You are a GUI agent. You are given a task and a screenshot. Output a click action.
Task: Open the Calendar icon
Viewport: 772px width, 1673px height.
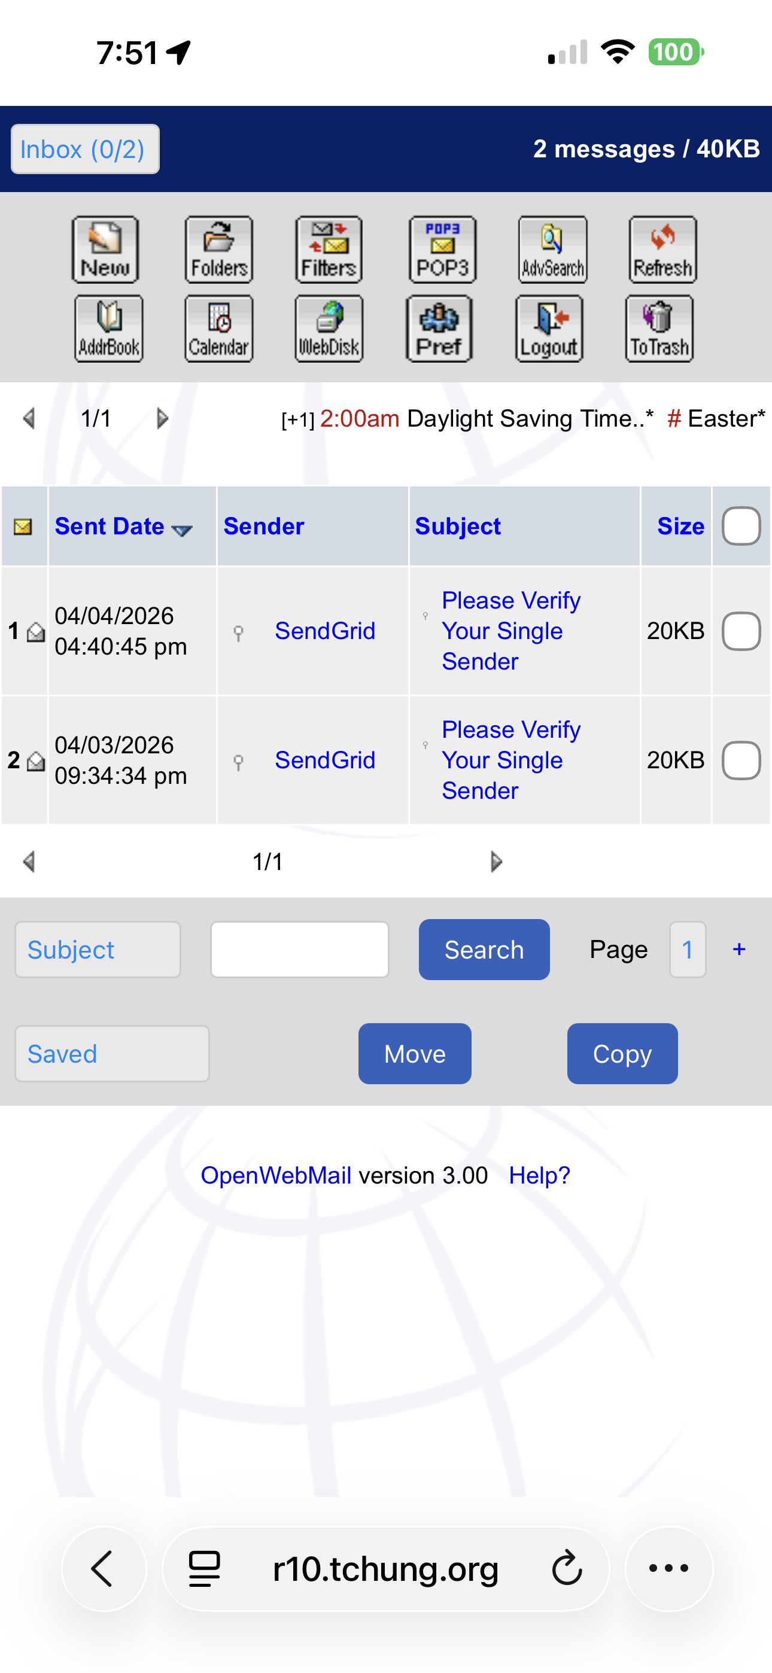[x=218, y=328]
